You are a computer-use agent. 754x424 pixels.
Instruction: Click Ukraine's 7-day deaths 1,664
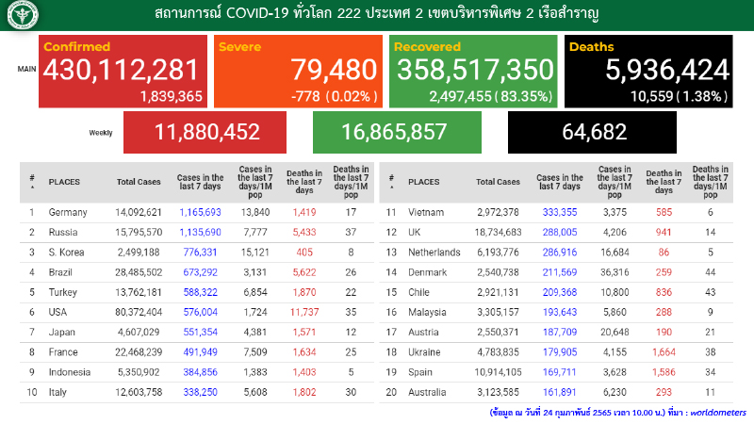coord(664,352)
